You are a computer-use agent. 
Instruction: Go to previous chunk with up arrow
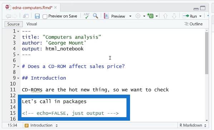(x=165, y=16)
